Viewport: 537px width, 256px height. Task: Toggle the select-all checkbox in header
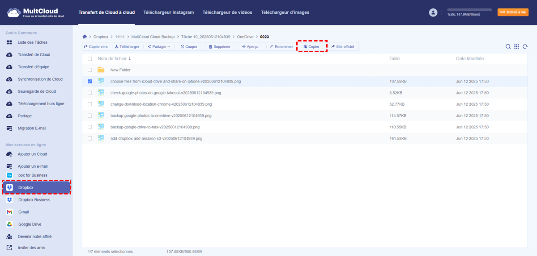coord(90,59)
